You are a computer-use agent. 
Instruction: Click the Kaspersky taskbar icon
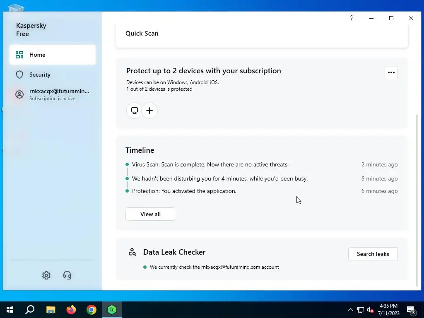tap(112, 310)
